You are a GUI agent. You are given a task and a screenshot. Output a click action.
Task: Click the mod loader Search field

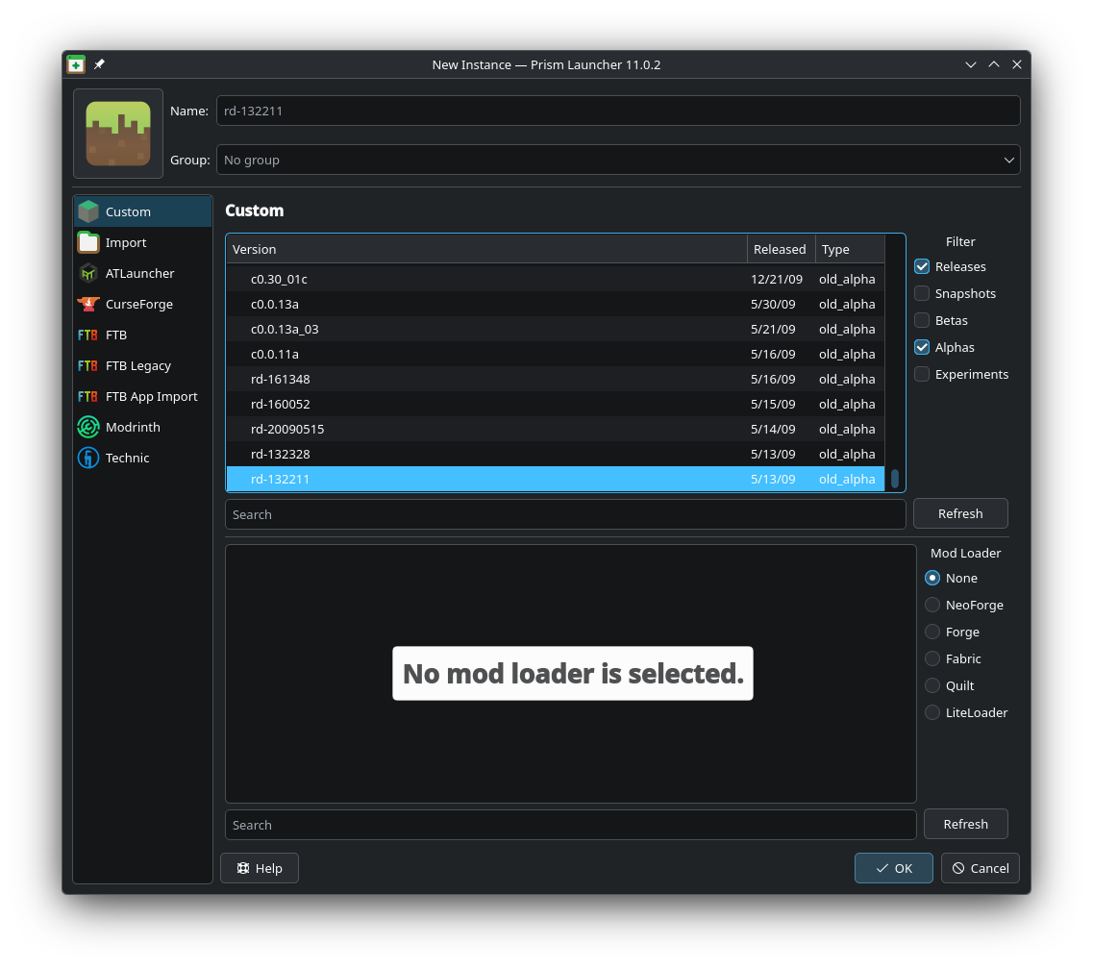point(570,825)
